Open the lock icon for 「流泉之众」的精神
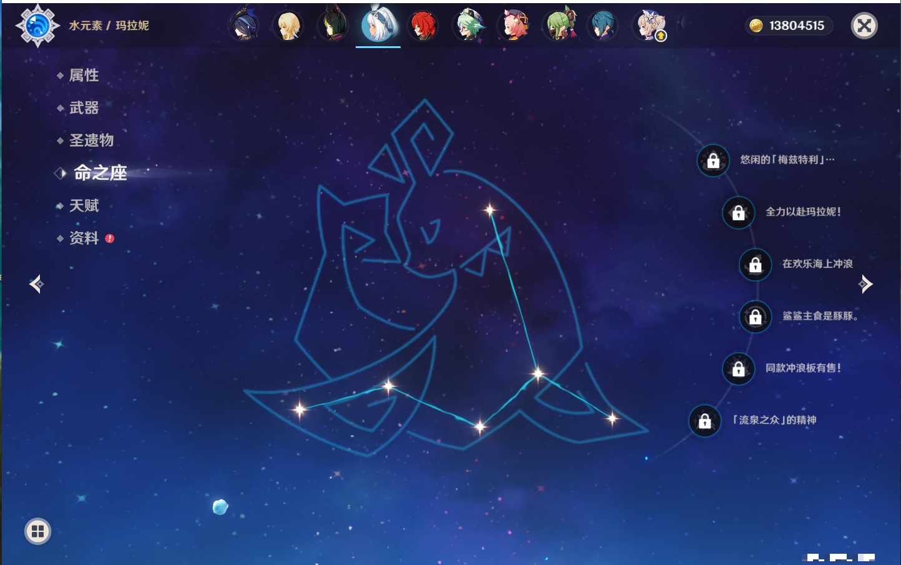Screen dimensions: 901x565 pos(704,421)
